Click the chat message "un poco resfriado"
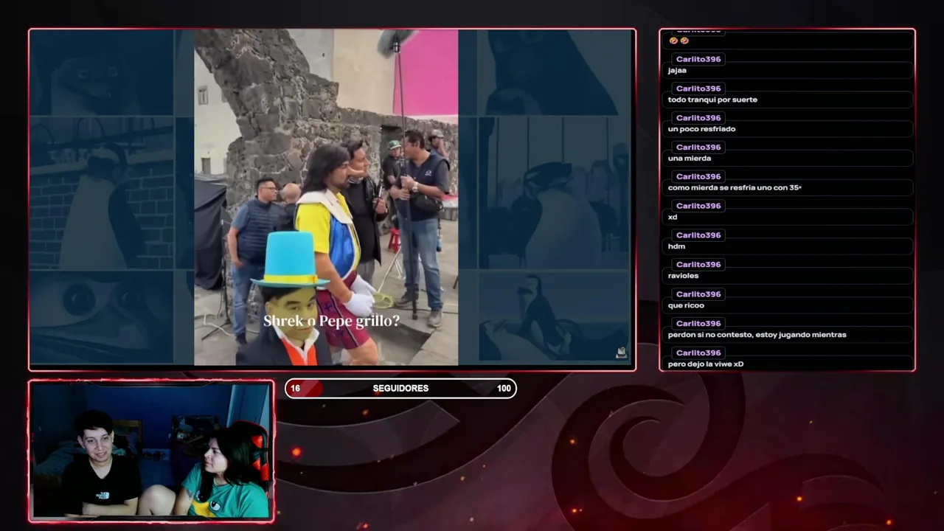This screenshot has height=531, width=944. [701, 129]
